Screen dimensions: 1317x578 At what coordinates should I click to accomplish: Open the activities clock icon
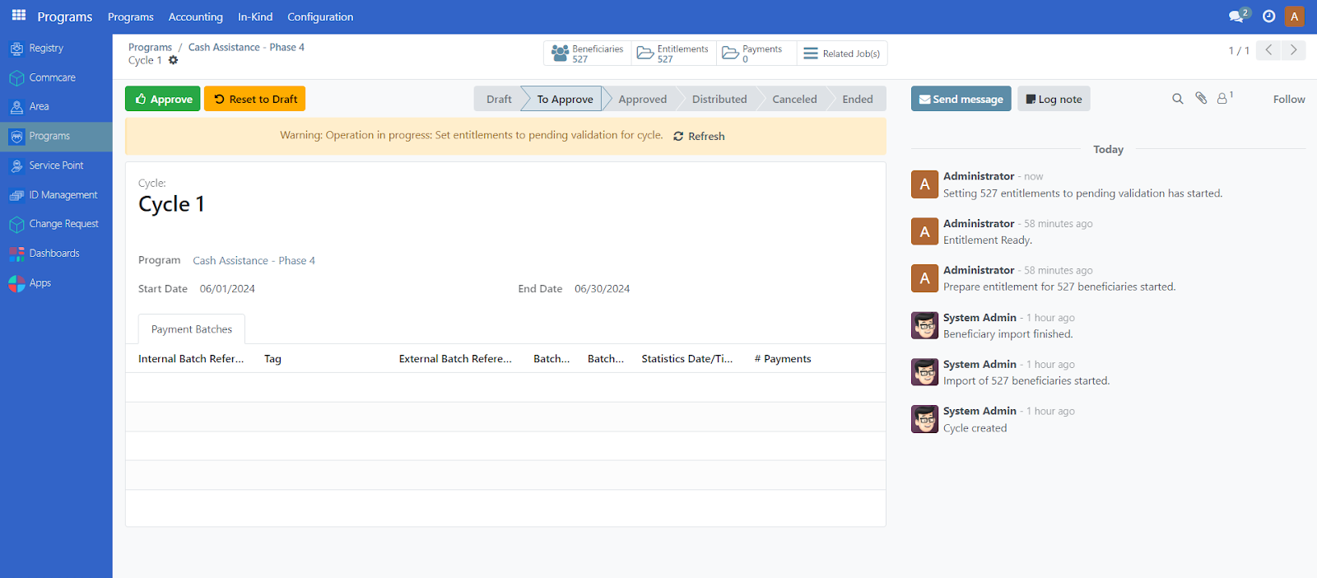(1269, 16)
